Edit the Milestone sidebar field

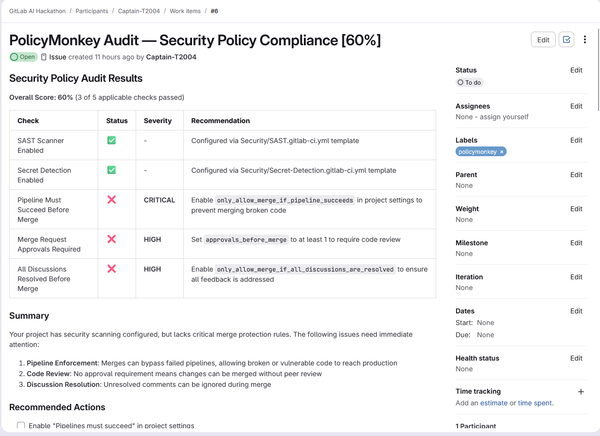[x=576, y=243]
